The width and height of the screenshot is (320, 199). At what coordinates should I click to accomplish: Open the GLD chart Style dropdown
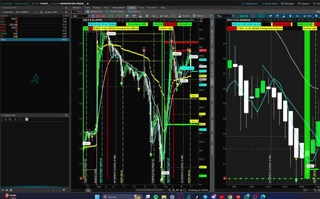[164, 16]
